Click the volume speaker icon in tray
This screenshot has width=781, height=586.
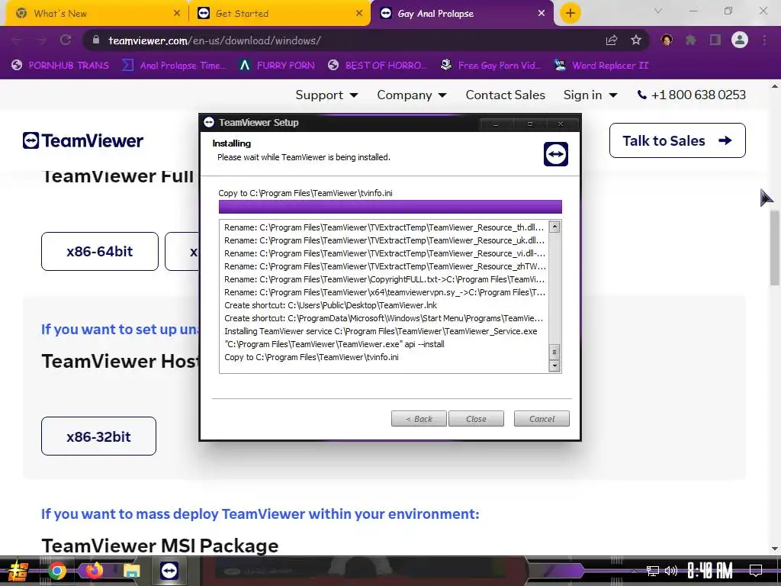[671, 571]
